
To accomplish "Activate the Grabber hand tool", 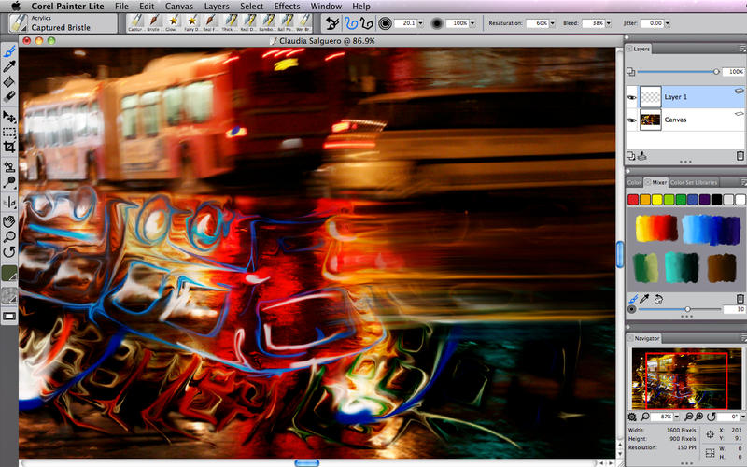I will (9, 221).
